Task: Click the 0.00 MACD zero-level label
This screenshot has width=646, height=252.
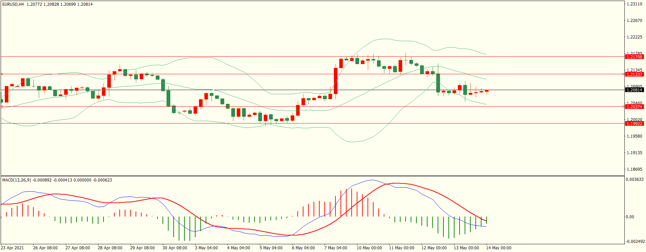Action: click(630, 217)
